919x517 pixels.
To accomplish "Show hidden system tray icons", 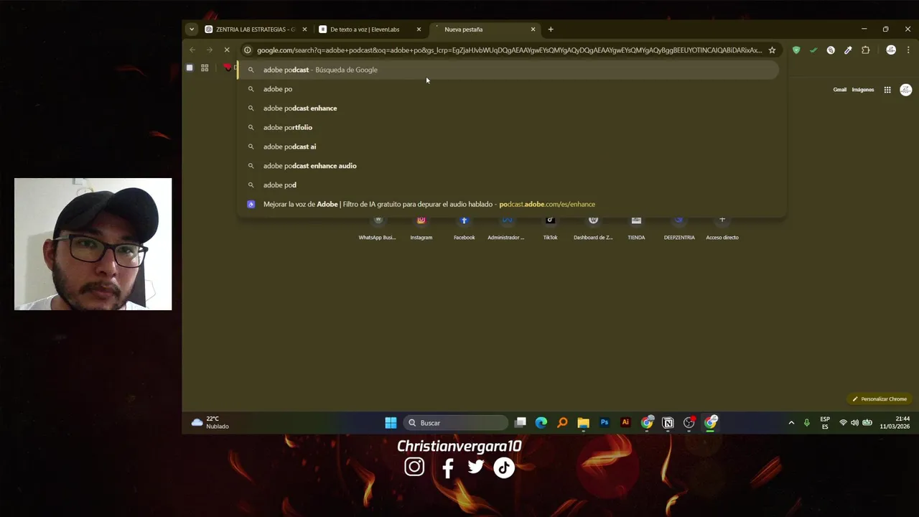I will click(791, 423).
